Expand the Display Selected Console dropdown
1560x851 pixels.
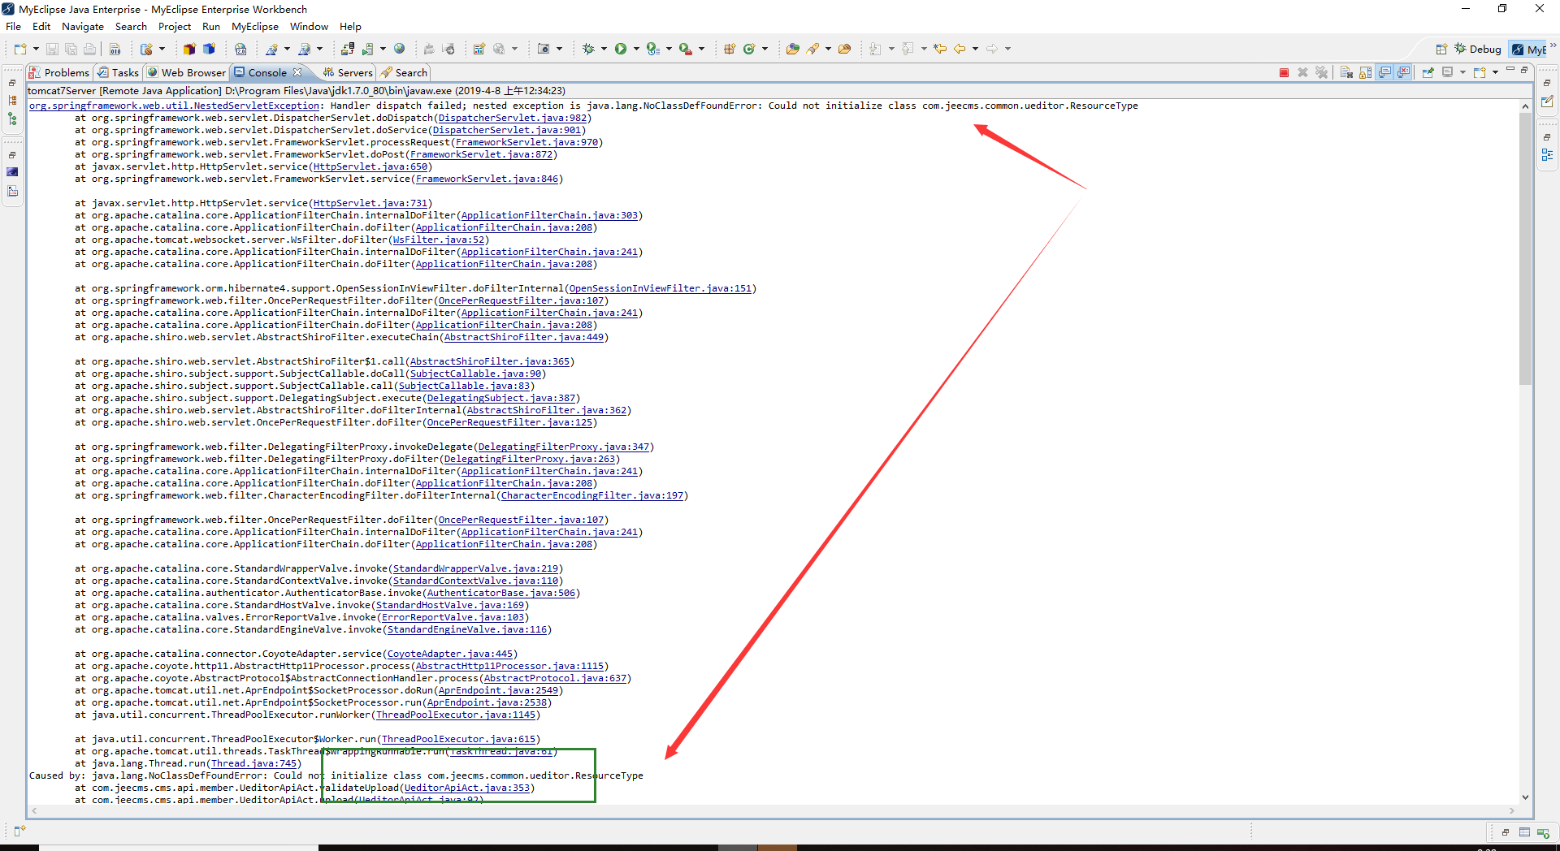coord(1462,73)
